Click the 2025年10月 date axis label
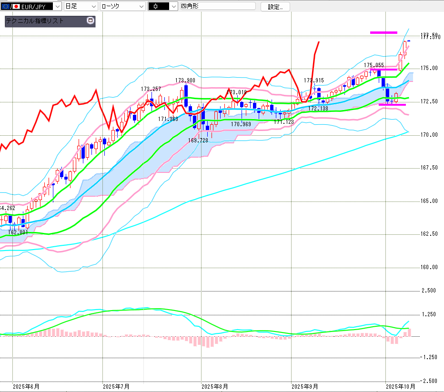Image resolution: width=444 pixels, height=392 pixels. coord(401,386)
